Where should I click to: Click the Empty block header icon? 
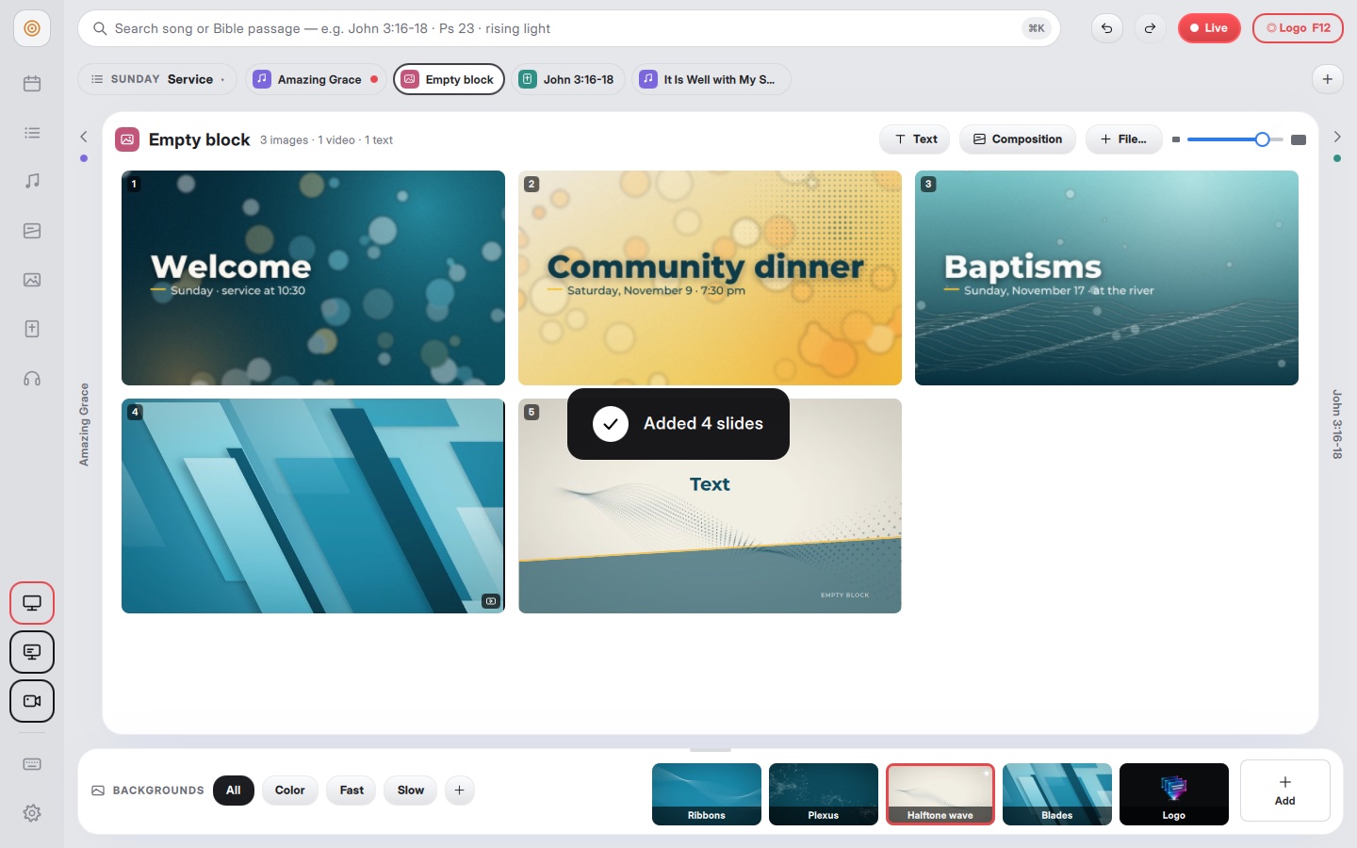tap(127, 139)
